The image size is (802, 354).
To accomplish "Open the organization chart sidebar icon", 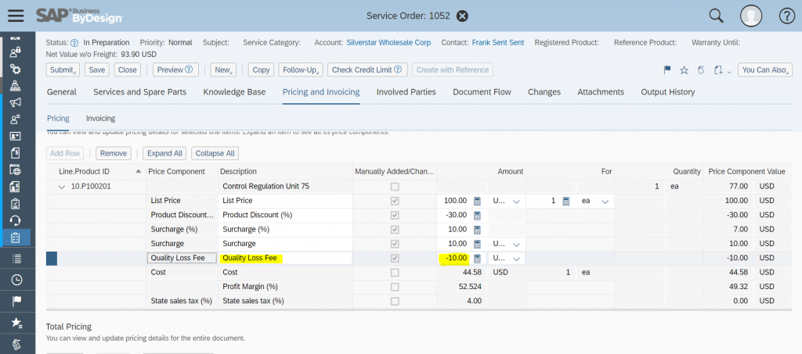I will (16, 86).
